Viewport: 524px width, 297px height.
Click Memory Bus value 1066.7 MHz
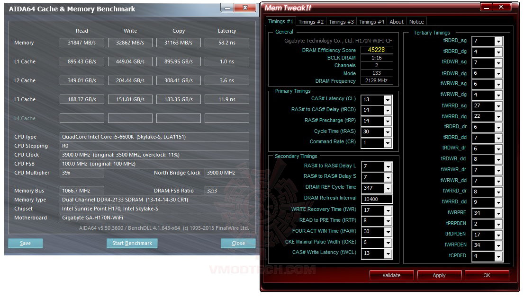(x=82, y=191)
